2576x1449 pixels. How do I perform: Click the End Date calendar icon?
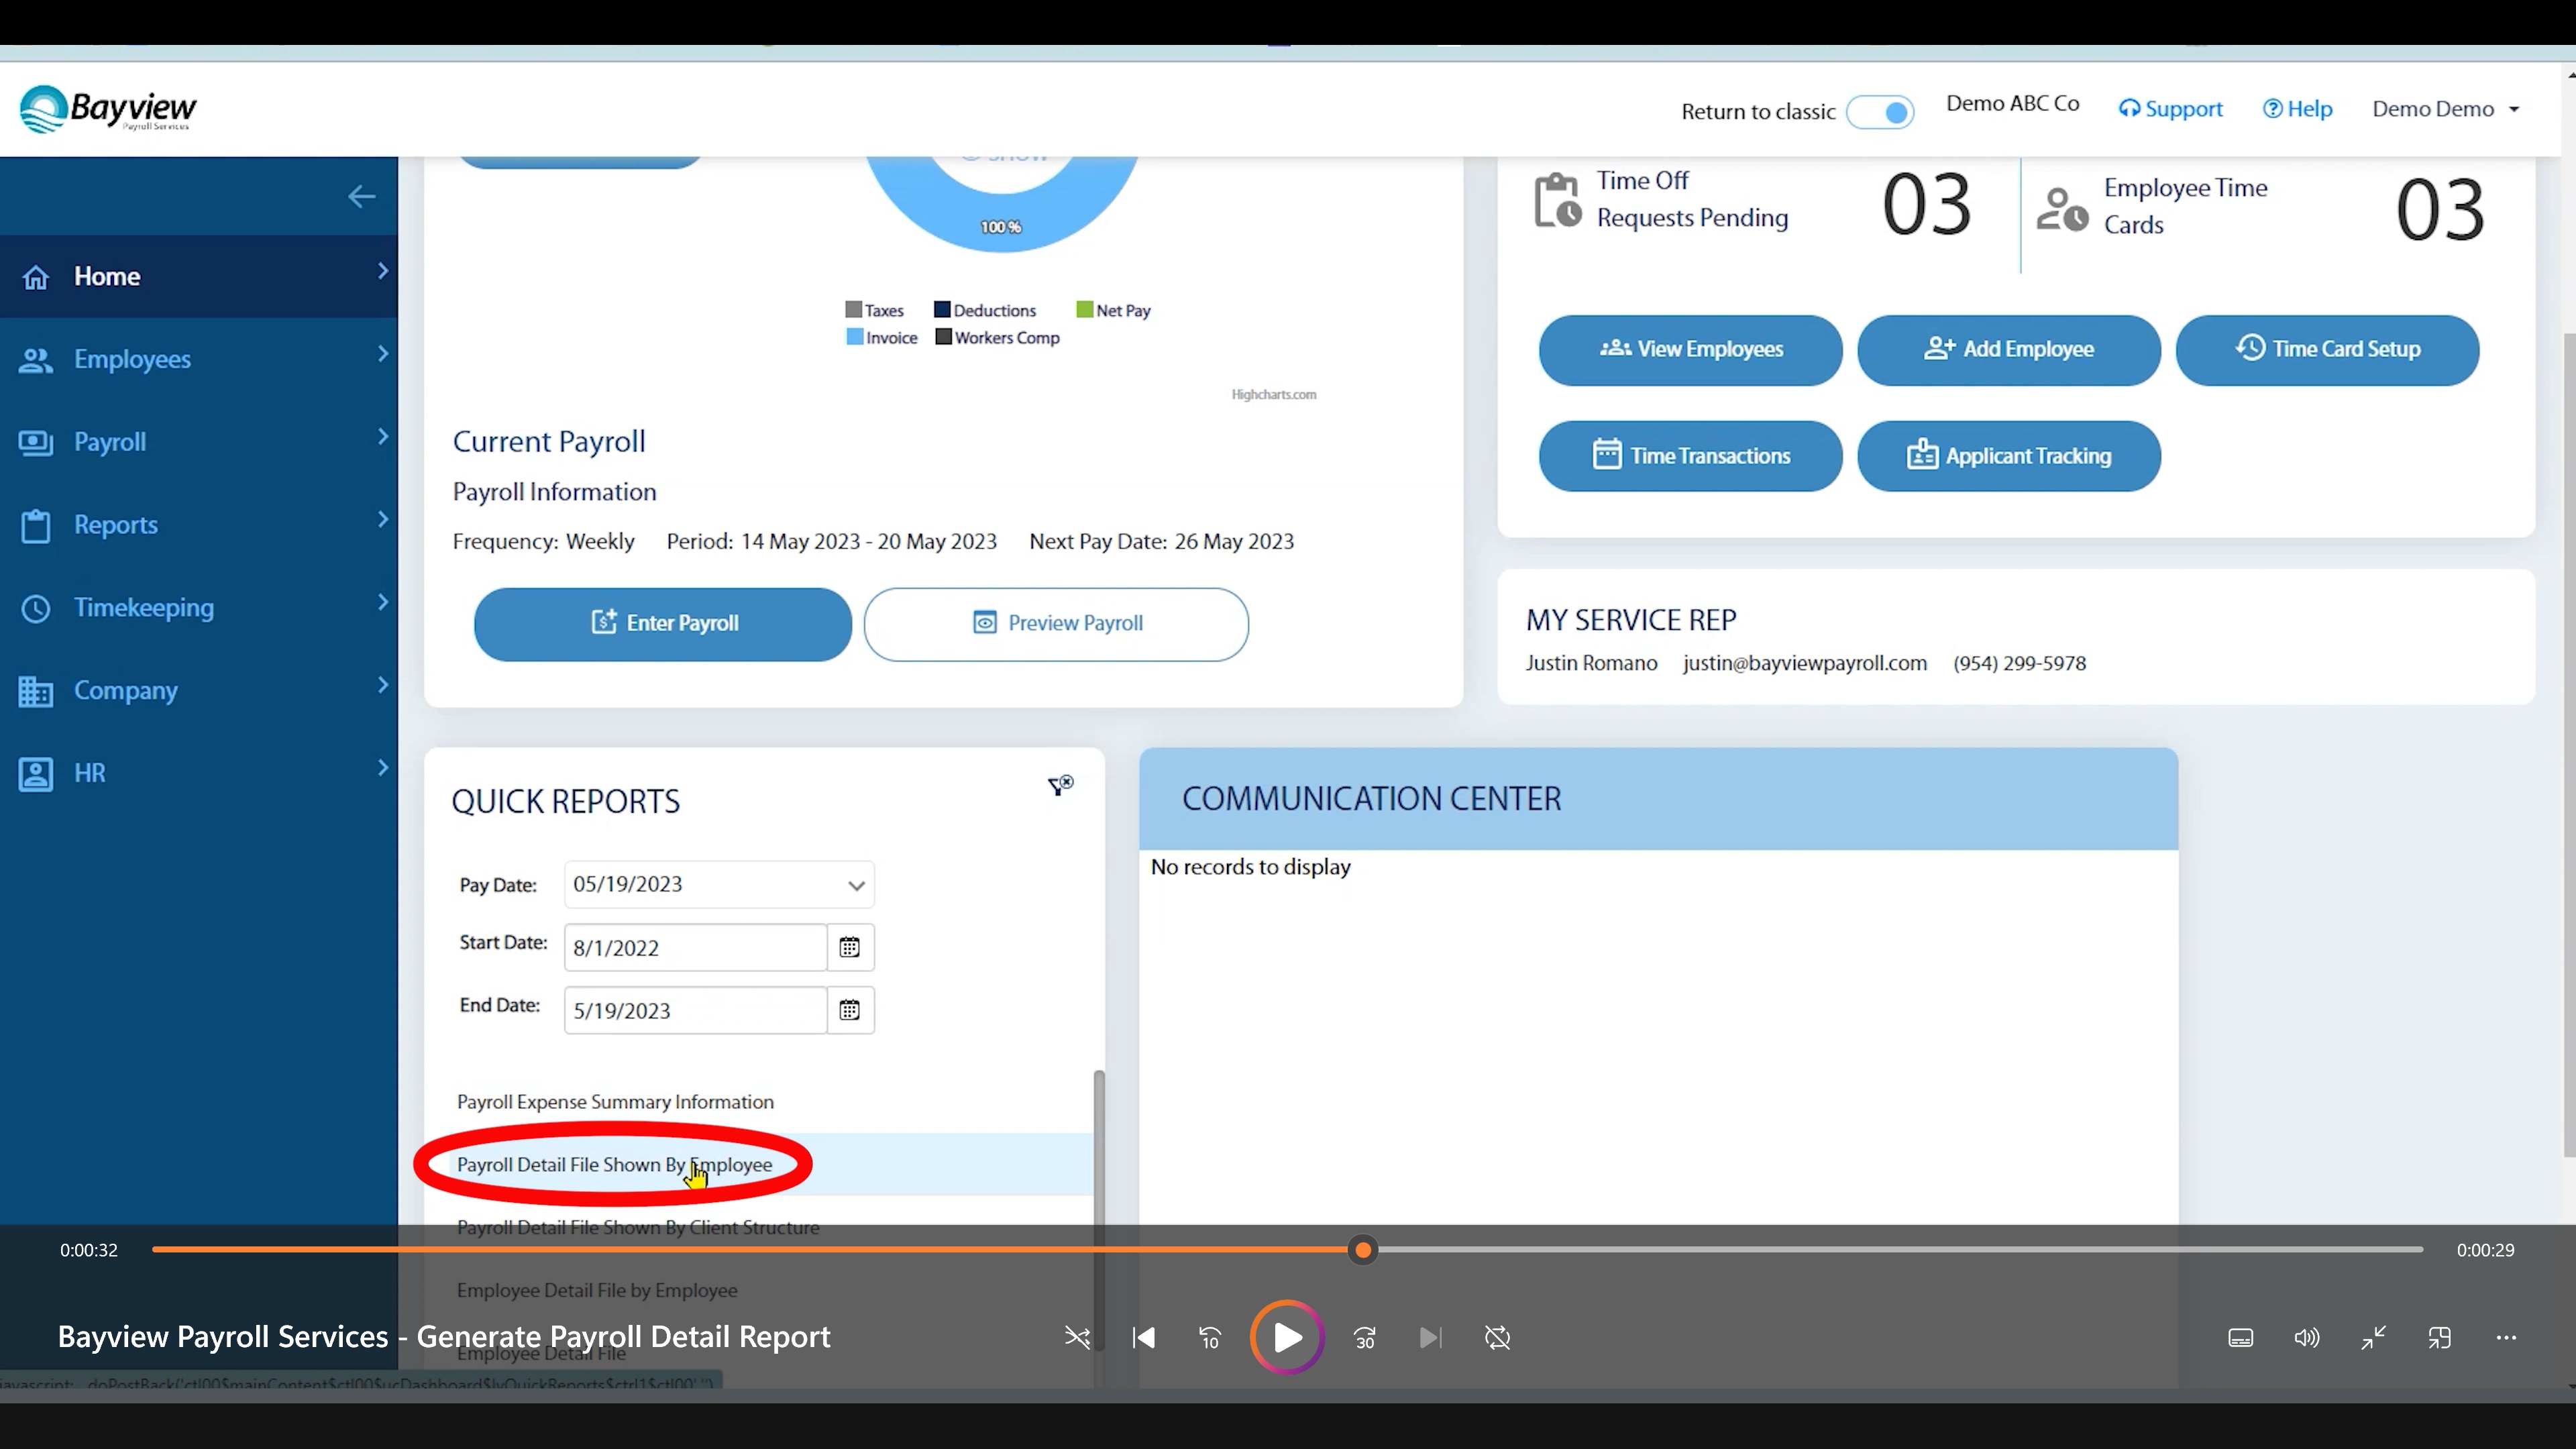click(850, 1010)
